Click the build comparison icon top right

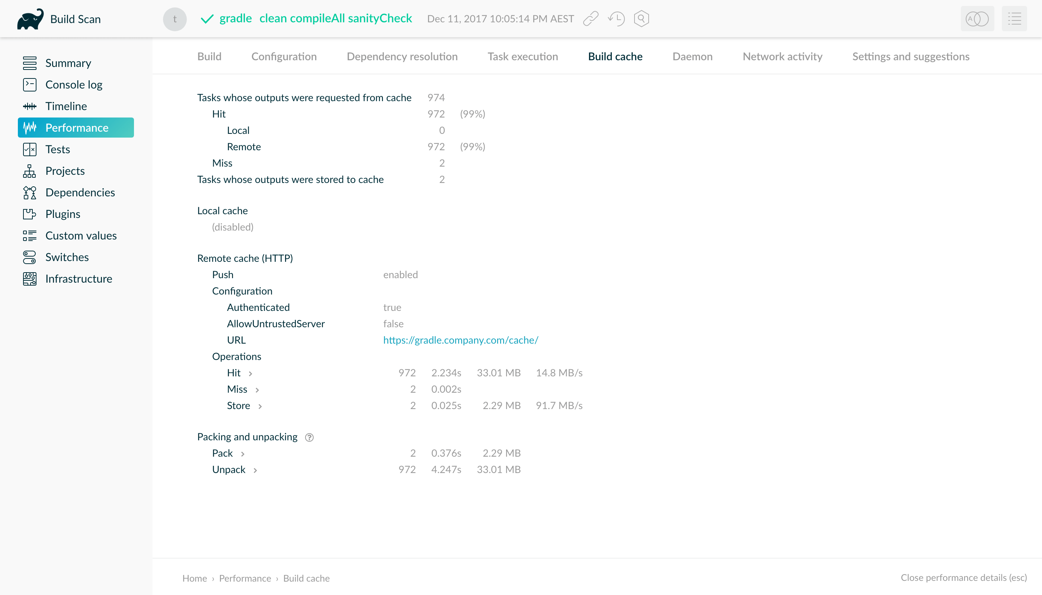[977, 18]
